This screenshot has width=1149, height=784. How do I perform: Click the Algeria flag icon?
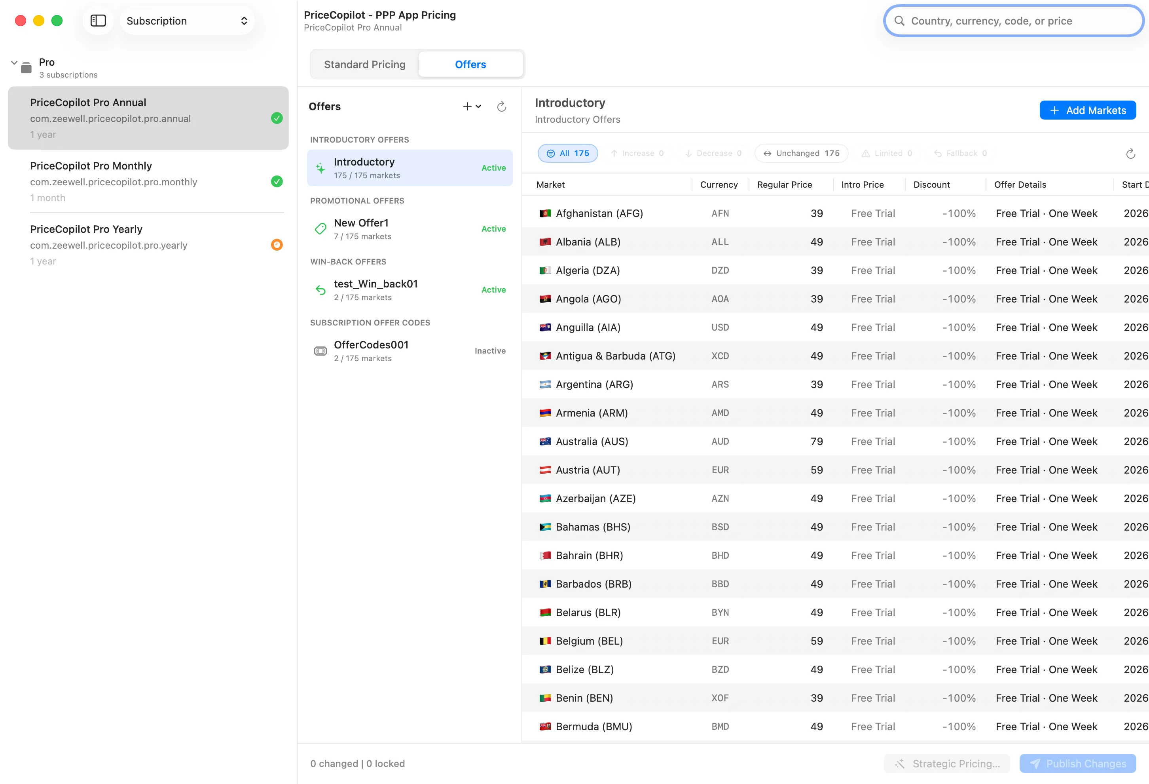(545, 270)
